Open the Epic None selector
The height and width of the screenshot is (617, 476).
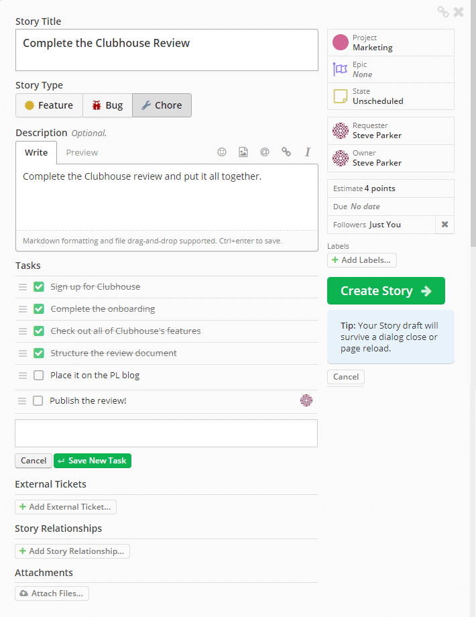[391, 69]
